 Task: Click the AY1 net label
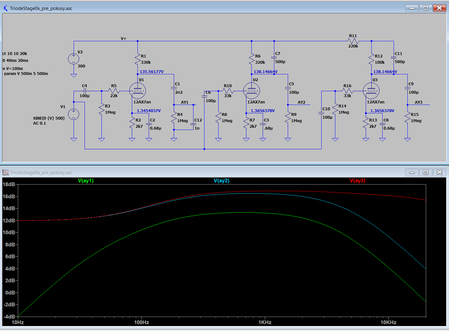185,102
